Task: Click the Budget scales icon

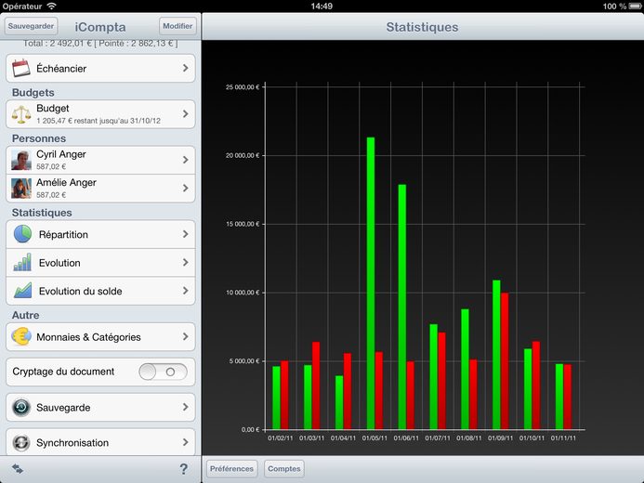Action: click(21, 114)
